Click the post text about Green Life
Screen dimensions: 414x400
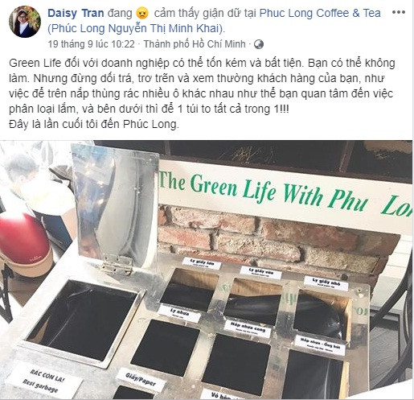click(202, 93)
